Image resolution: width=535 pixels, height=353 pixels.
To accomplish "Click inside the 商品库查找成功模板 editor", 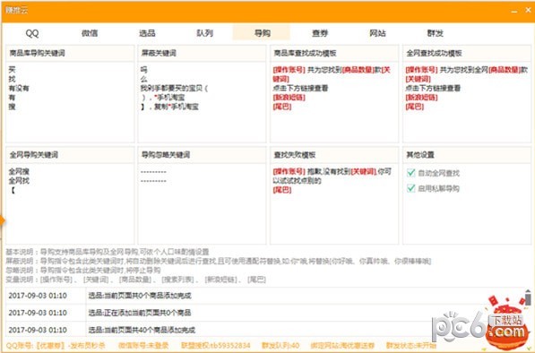I will pyautogui.click(x=334, y=102).
